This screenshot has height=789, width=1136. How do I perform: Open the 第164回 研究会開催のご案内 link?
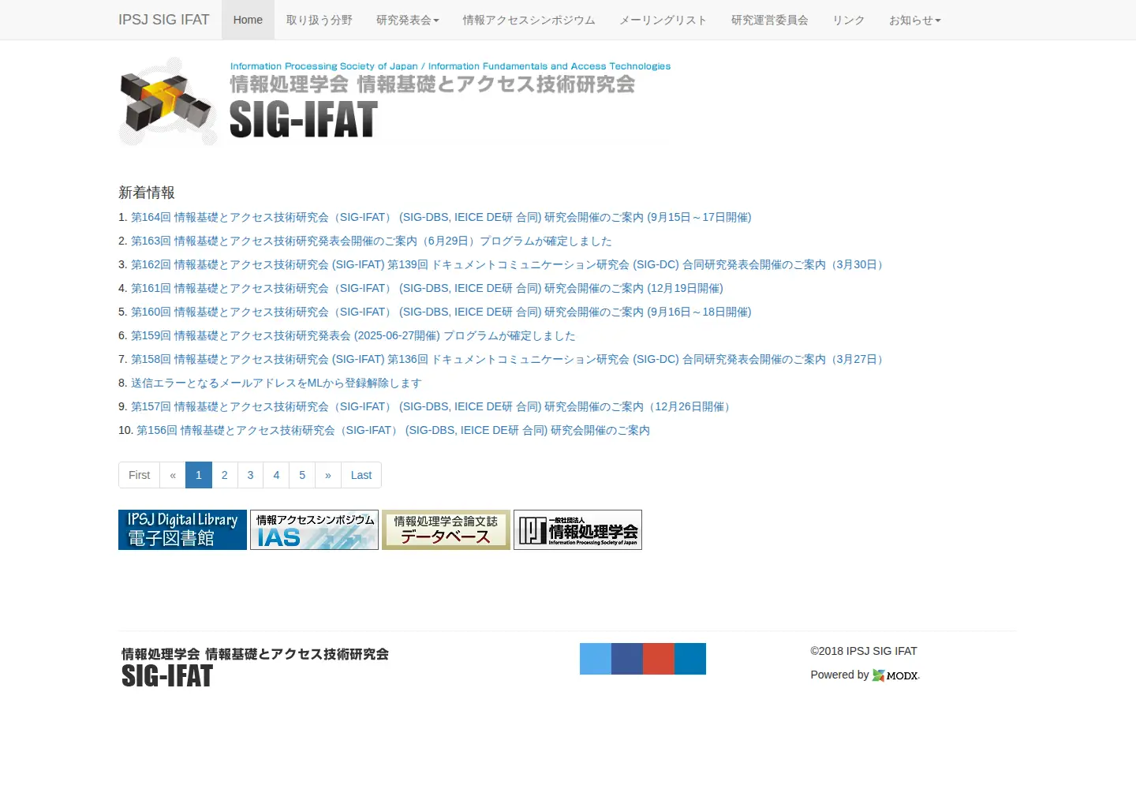(x=441, y=217)
